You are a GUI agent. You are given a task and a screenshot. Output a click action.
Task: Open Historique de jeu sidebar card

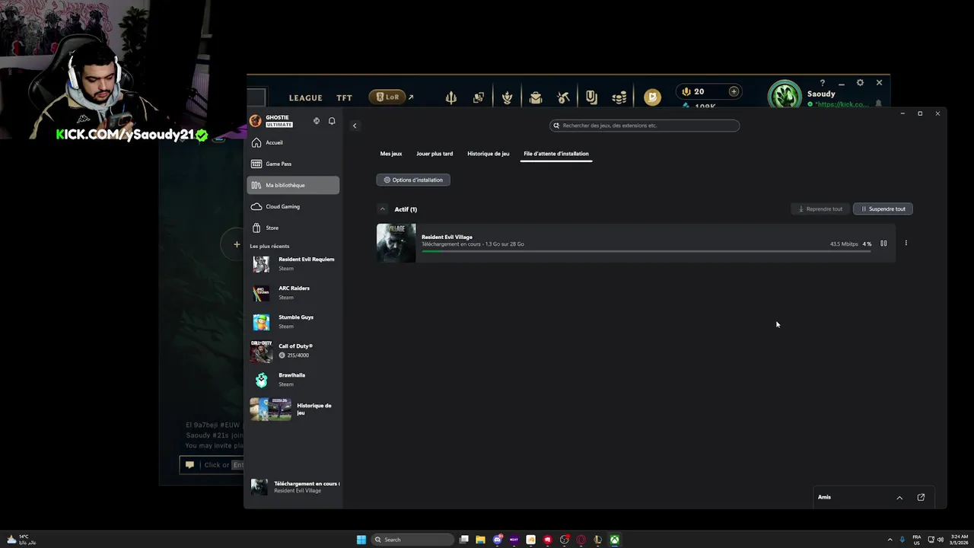click(x=293, y=409)
